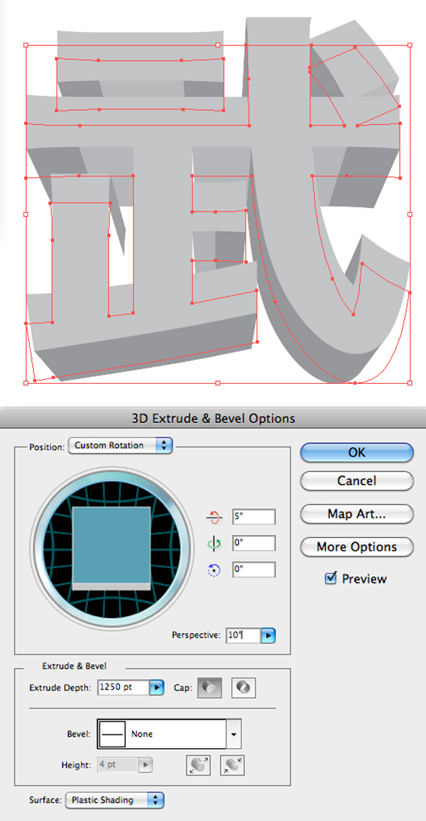Screen dimensions: 426x821
Task: Click the rotation track cube preview
Action: (111, 548)
